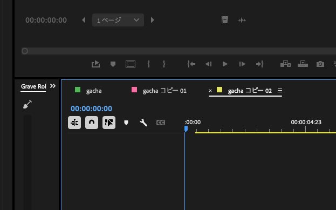The image size is (336, 210).
Task: Switch to gacha sequence tab
Action: coord(94,91)
